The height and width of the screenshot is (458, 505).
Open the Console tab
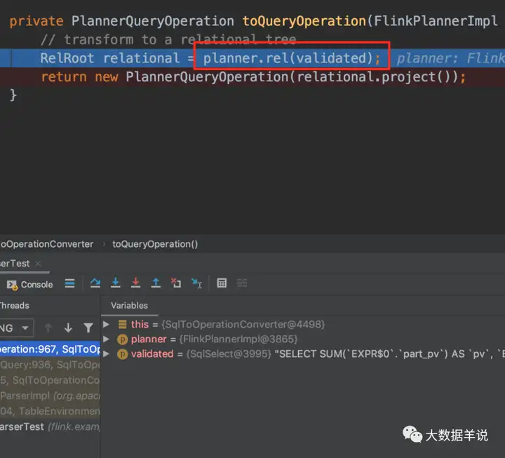click(x=29, y=284)
